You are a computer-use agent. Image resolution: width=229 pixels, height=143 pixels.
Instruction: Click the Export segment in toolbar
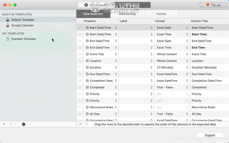132,5
